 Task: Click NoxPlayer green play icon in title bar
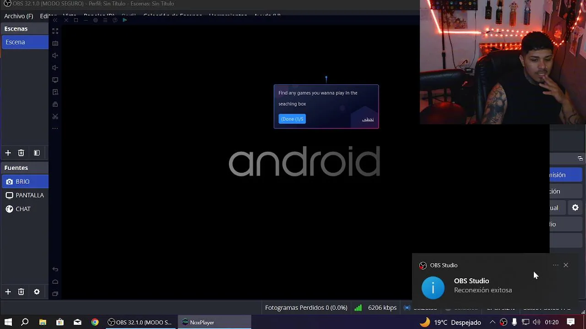(125, 20)
